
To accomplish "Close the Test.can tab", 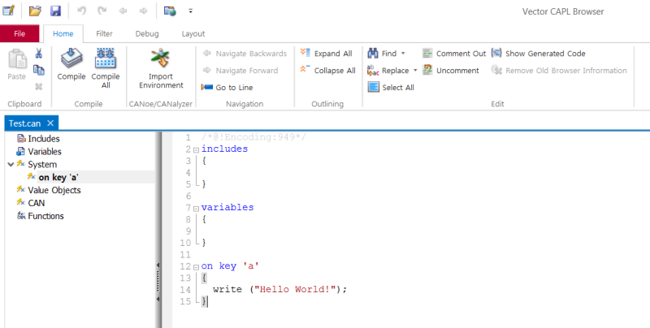I will pyautogui.click(x=50, y=123).
